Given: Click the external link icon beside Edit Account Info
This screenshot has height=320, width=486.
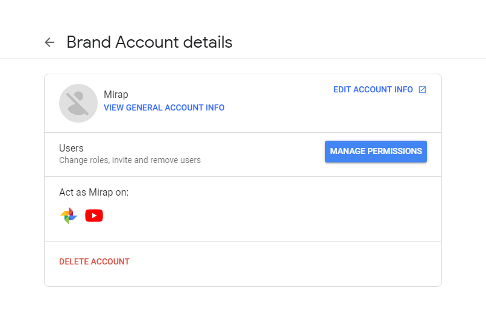Looking at the screenshot, I should (422, 90).
